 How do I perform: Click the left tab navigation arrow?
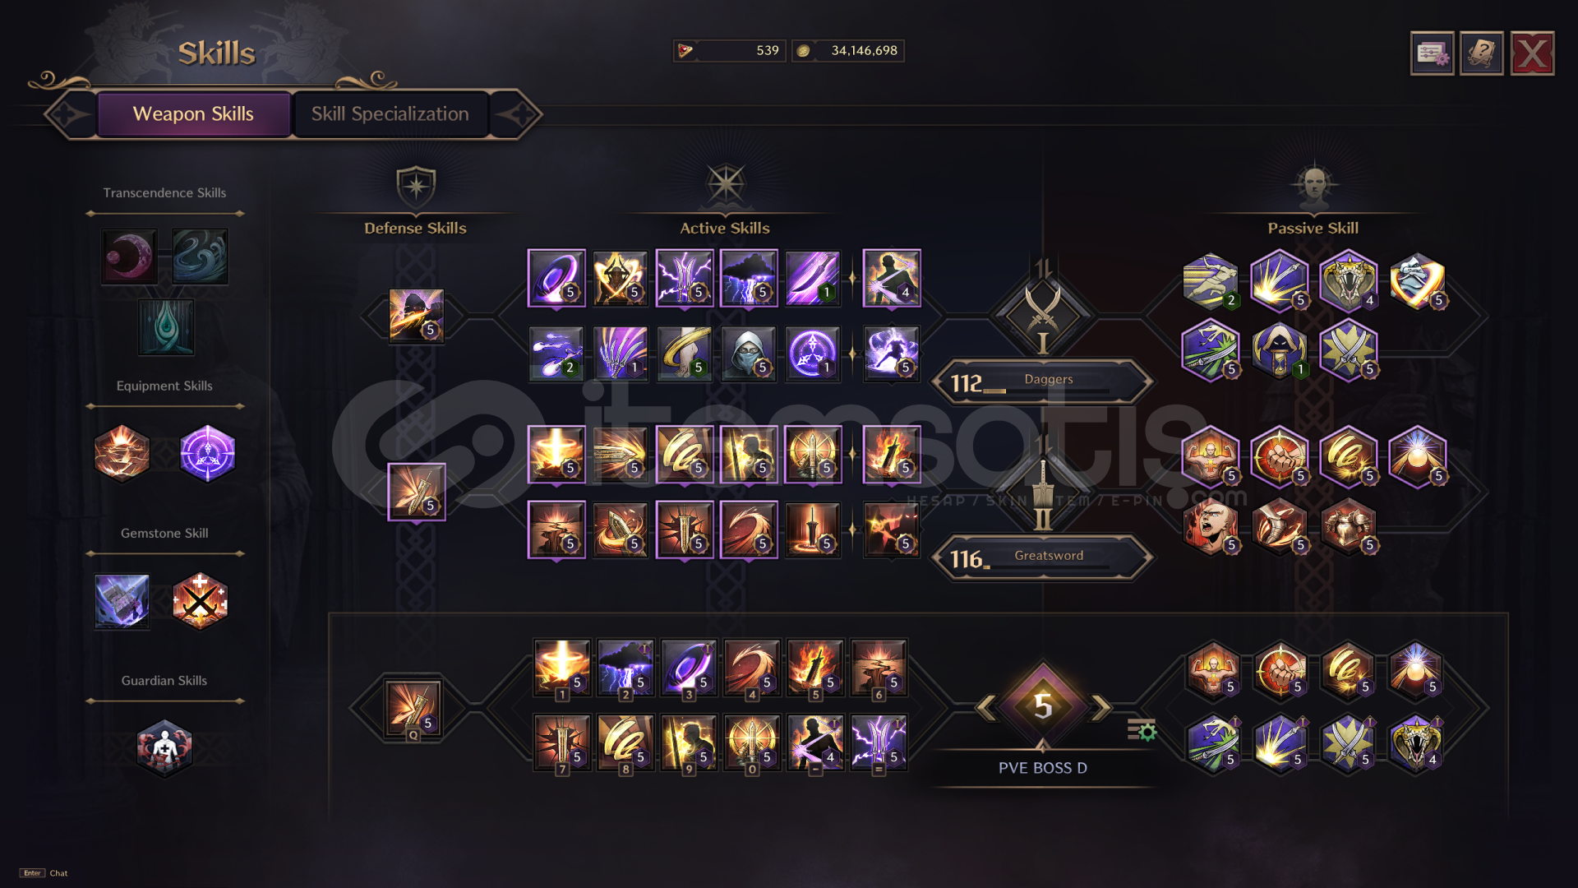(x=67, y=114)
